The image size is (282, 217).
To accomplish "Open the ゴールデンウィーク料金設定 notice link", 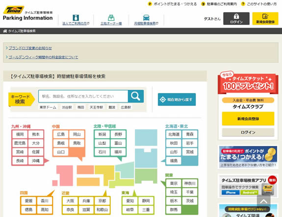I will point(43,57).
